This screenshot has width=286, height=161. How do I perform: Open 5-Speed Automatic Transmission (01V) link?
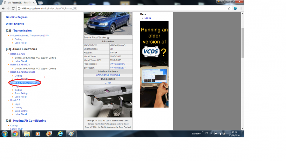(29, 36)
